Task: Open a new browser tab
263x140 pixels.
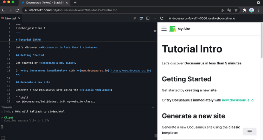Action: (x=75, y=3)
